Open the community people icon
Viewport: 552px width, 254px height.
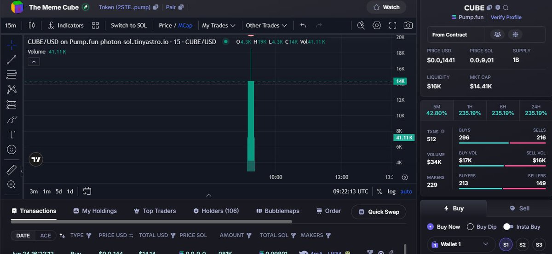(x=497, y=35)
